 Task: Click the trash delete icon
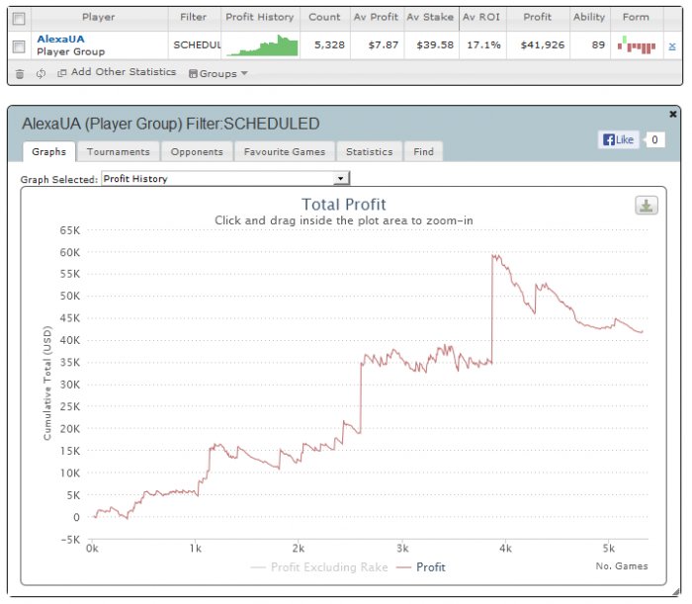pyautogui.click(x=20, y=74)
